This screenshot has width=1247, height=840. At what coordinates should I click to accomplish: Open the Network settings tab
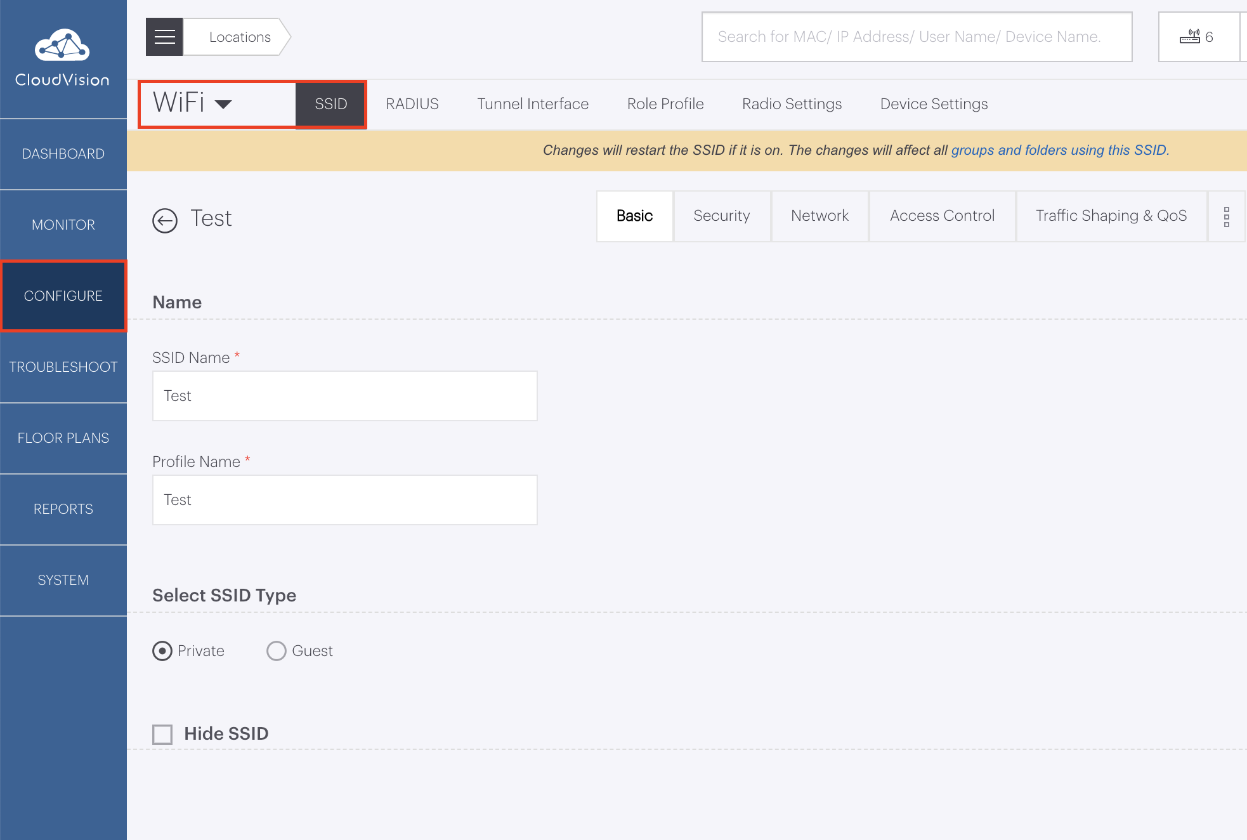(819, 216)
